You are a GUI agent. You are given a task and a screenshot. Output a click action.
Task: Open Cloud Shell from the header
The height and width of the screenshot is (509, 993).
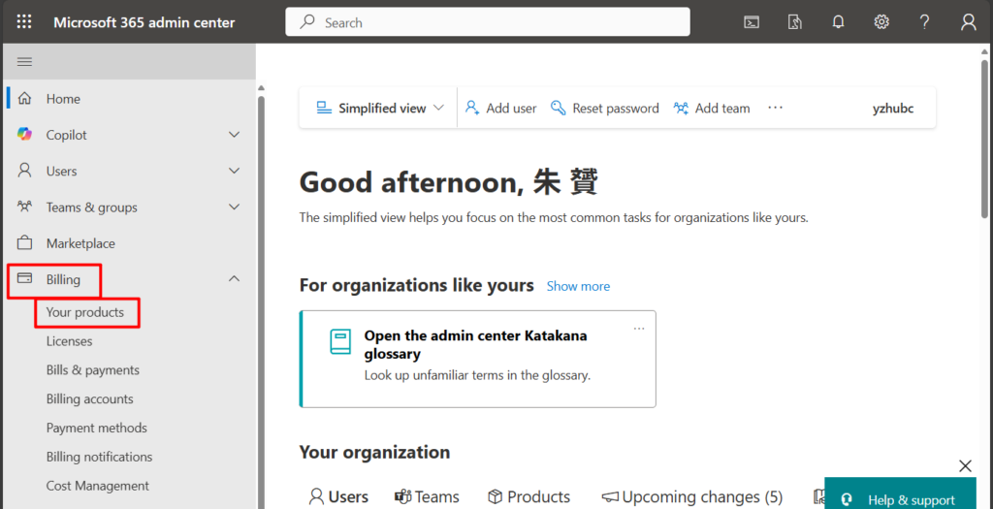752,21
